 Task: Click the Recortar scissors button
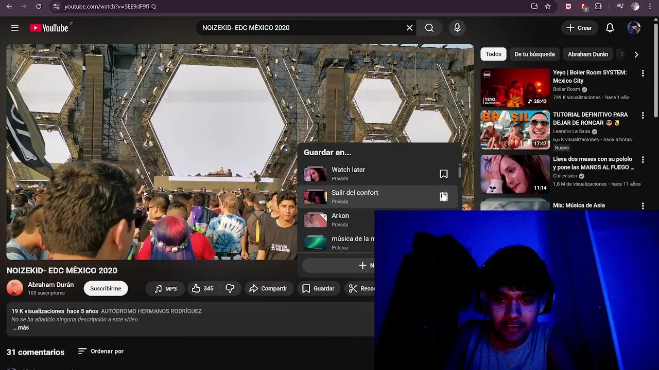(x=360, y=288)
